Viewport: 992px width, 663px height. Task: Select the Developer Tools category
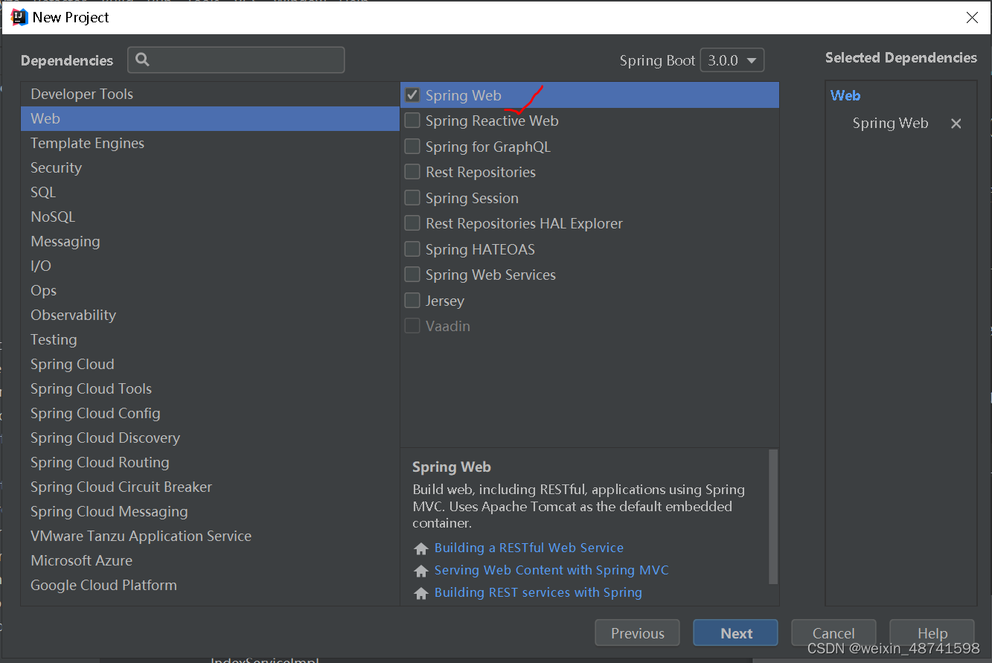[x=210, y=94]
